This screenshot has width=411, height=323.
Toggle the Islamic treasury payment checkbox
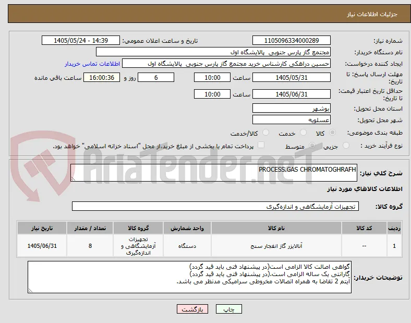[261, 145]
